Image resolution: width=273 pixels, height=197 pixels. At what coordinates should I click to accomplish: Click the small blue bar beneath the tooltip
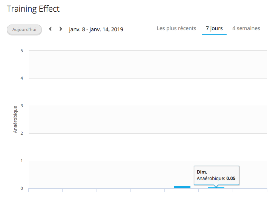[216, 188]
